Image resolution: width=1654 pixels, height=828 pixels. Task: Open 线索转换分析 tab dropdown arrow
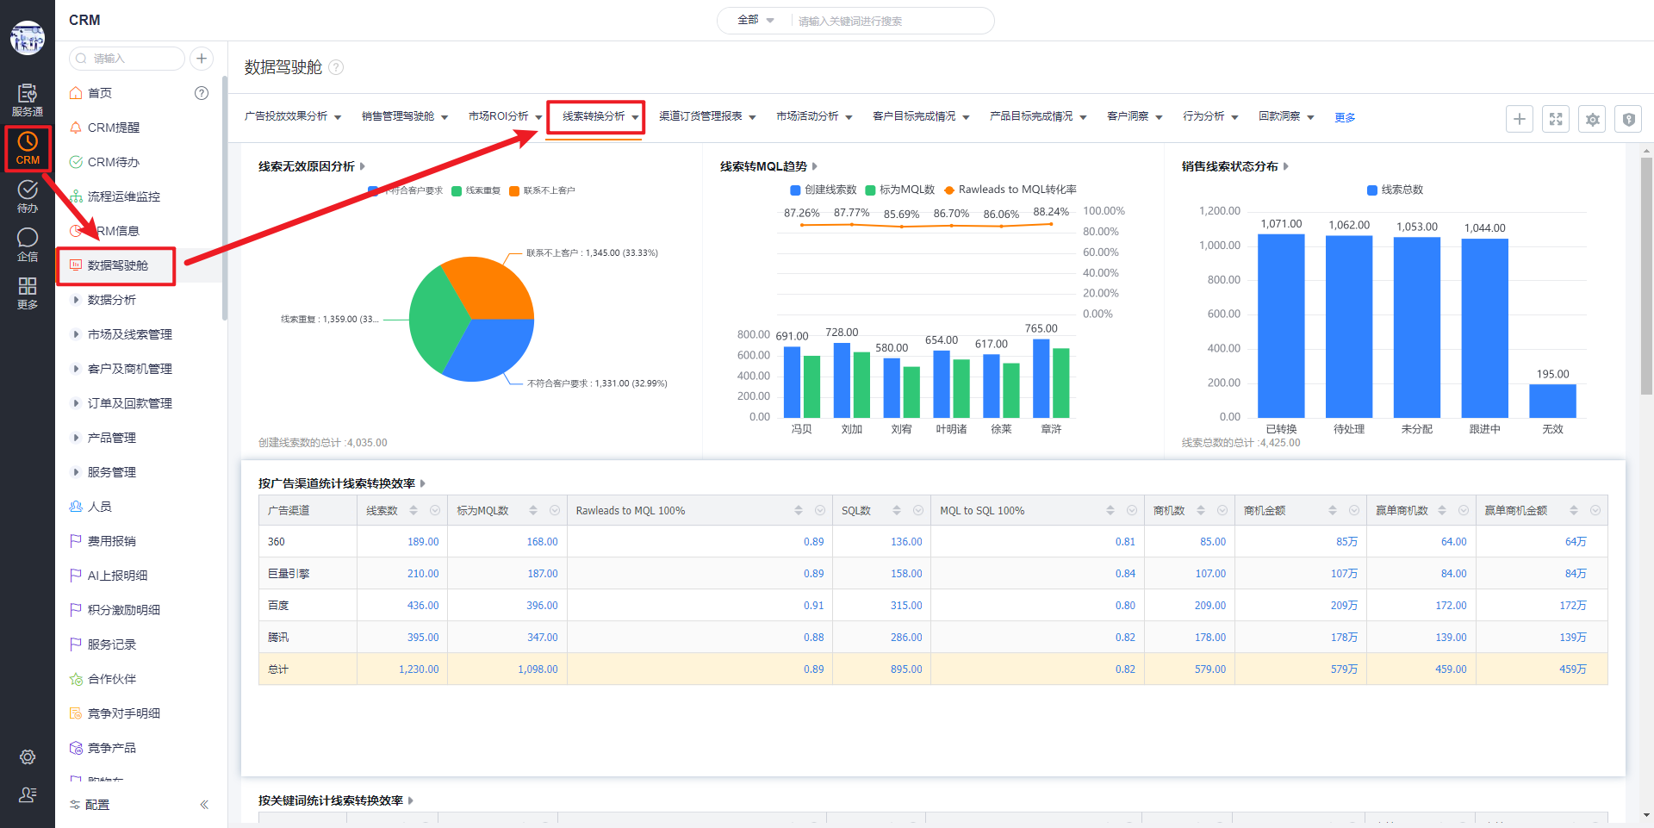[x=635, y=117]
